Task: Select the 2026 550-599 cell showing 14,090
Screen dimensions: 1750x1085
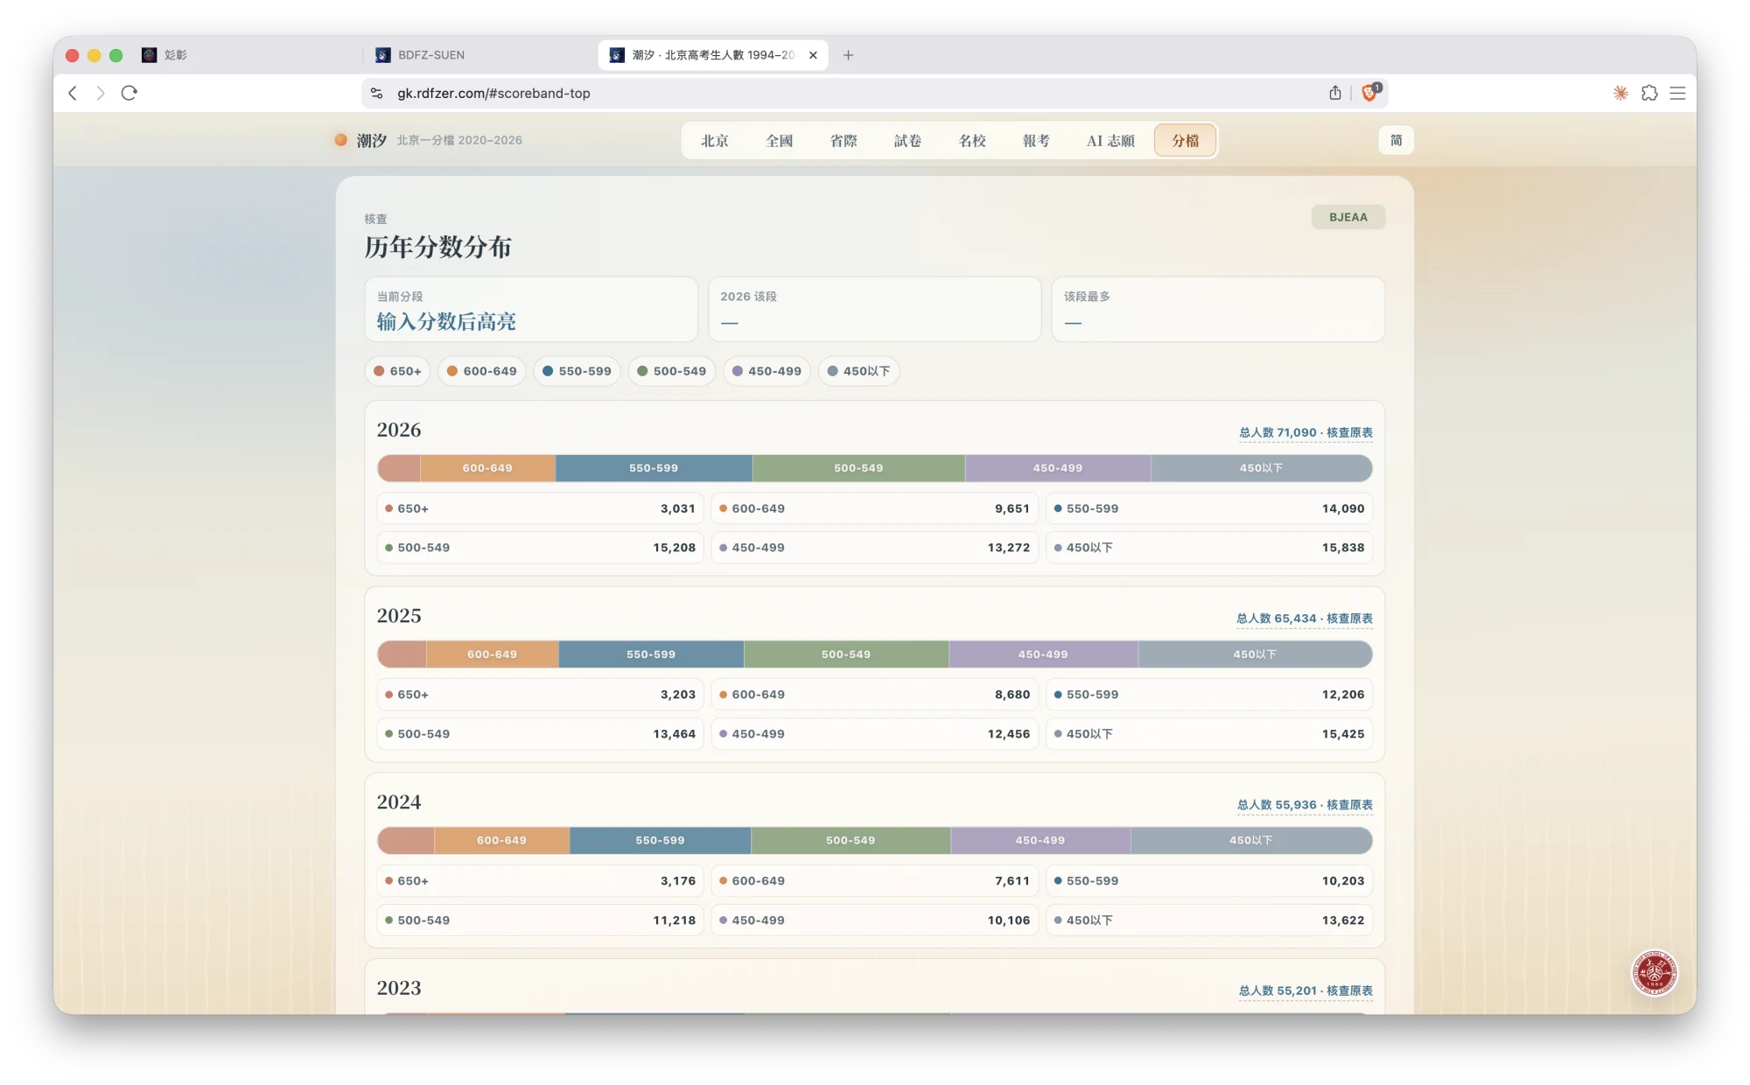Action: click(x=1208, y=508)
